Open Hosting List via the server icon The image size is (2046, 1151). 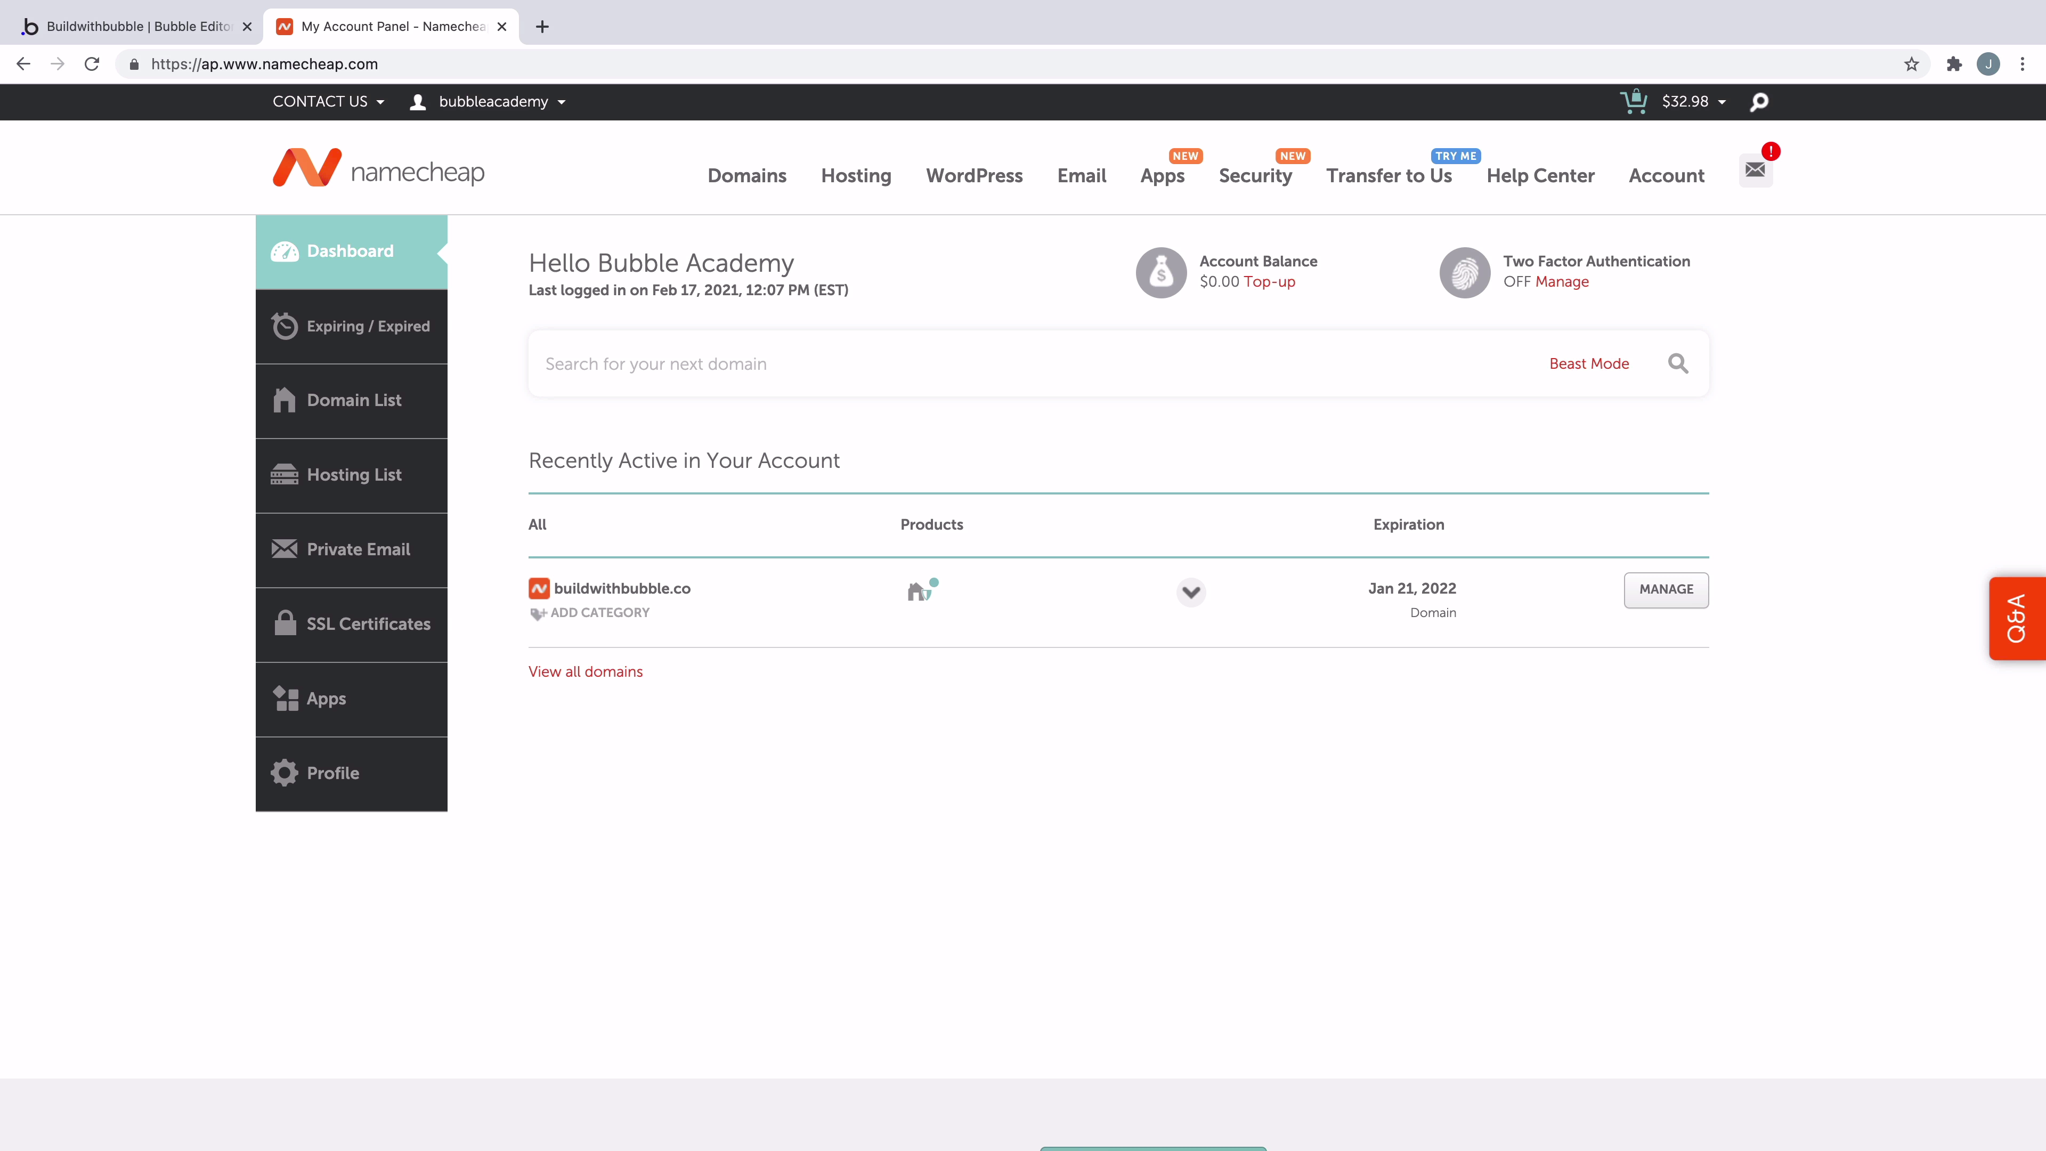[285, 474]
